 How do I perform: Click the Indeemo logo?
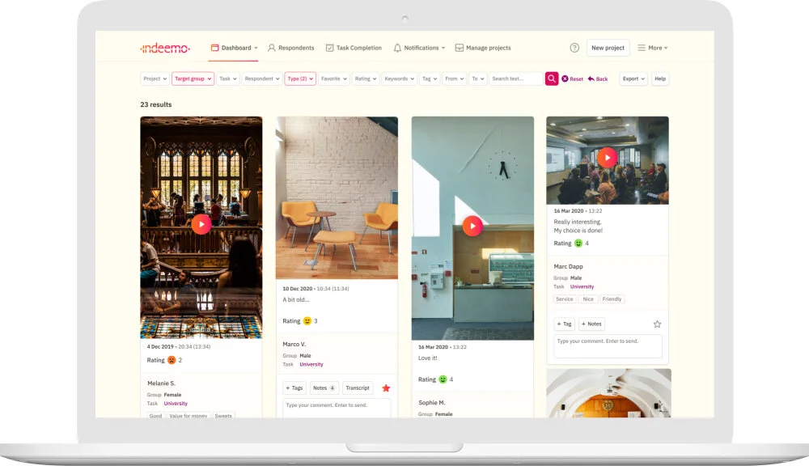tap(165, 48)
